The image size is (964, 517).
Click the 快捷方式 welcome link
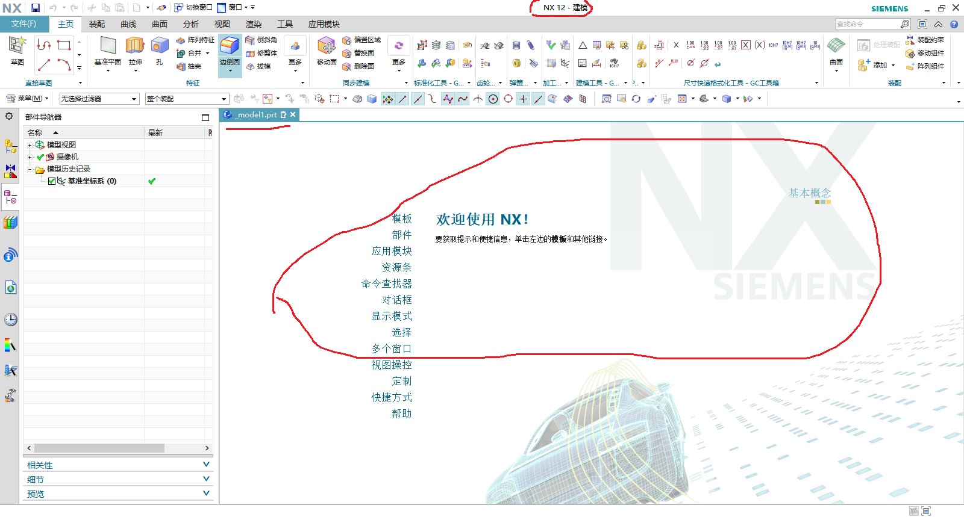392,397
